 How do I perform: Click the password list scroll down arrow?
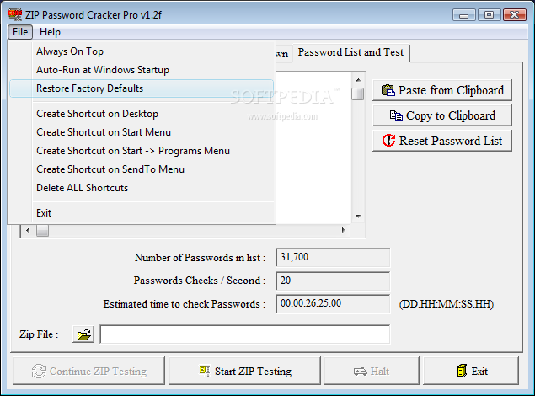[358, 217]
